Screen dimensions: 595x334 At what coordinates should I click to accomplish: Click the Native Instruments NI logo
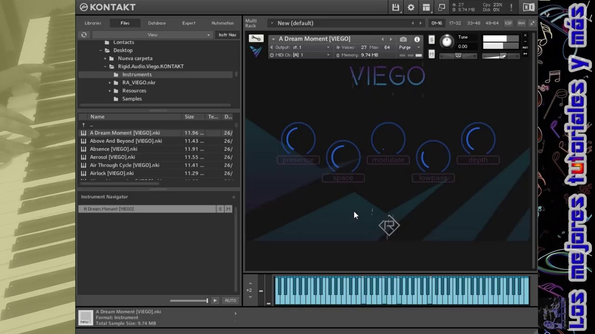click(529, 7)
